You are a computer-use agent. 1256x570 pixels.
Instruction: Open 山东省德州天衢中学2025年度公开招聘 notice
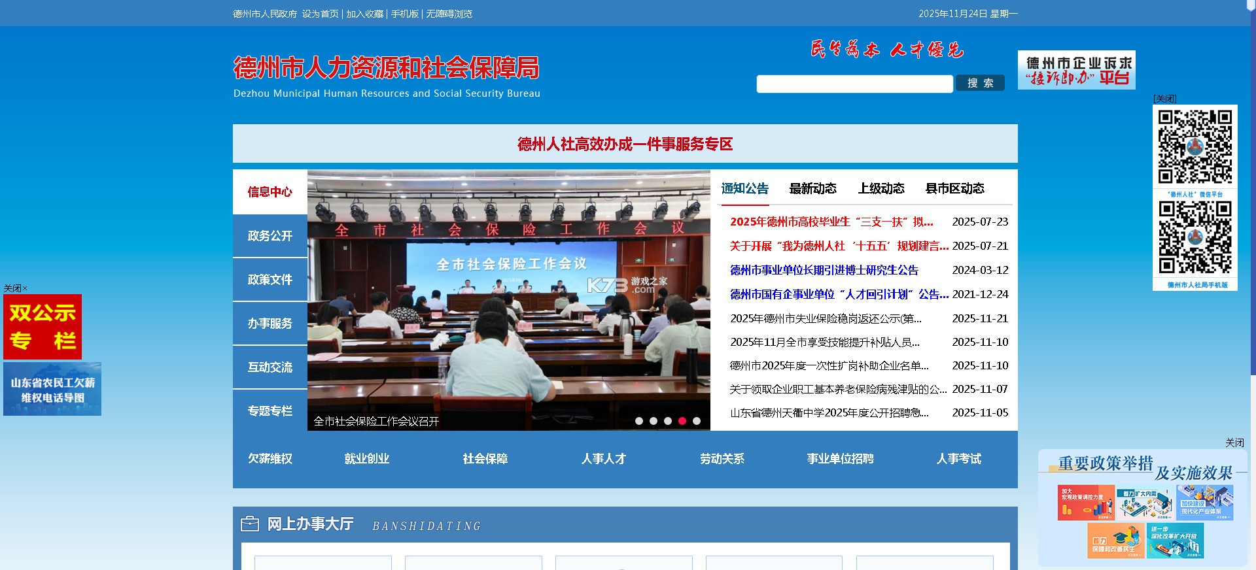pyautogui.click(x=829, y=413)
